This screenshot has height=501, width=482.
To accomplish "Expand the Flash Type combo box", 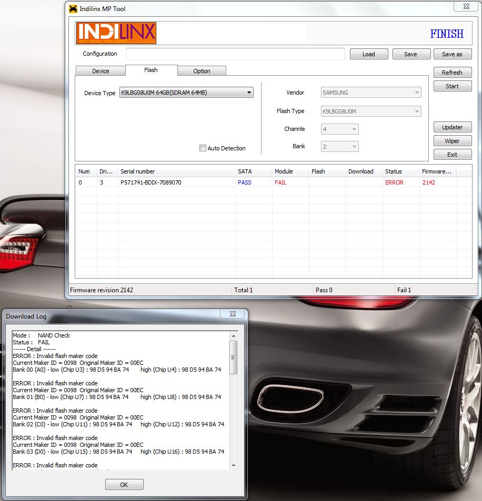I will (371, 111).
